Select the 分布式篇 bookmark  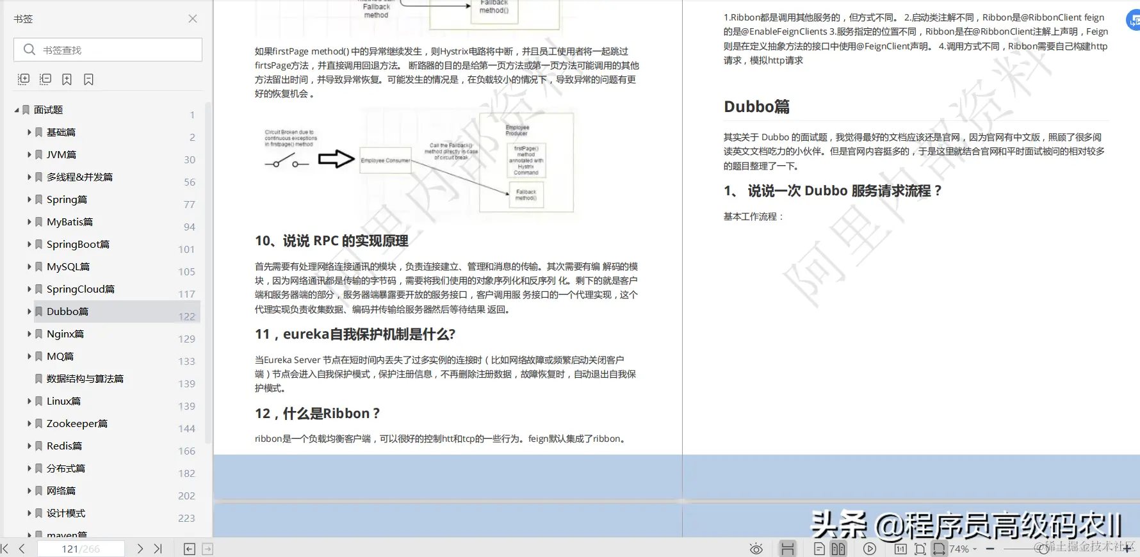(x=65, y=468)
